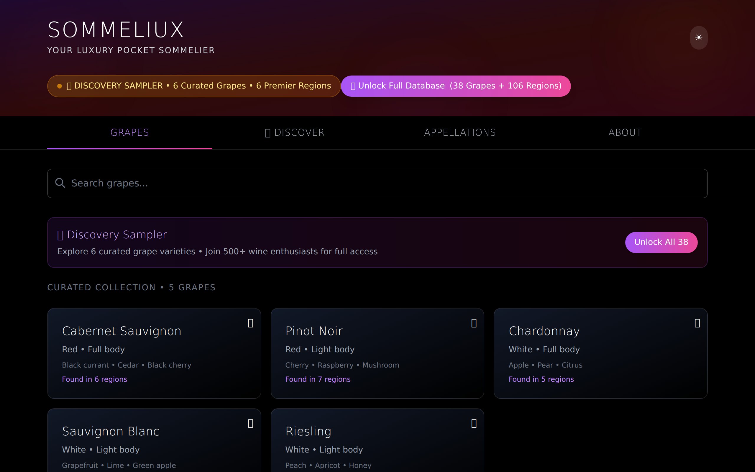Click the Unlock All 38 button
The image size is (755, 472).
coord(661,242)
